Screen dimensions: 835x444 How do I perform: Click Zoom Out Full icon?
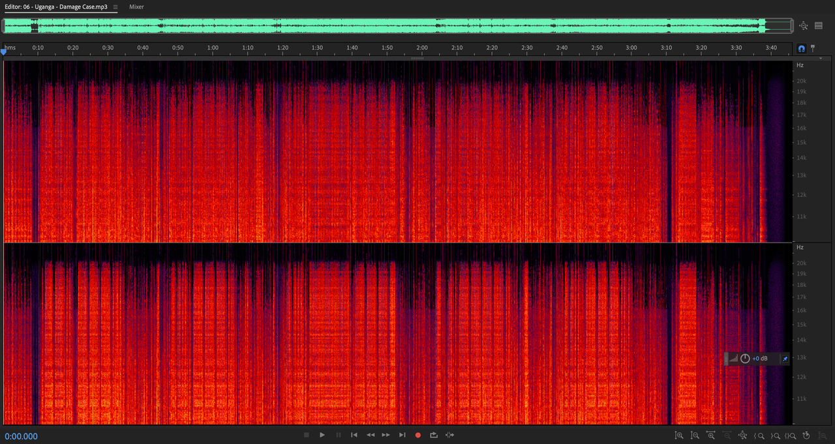click(x=742, y=435)
